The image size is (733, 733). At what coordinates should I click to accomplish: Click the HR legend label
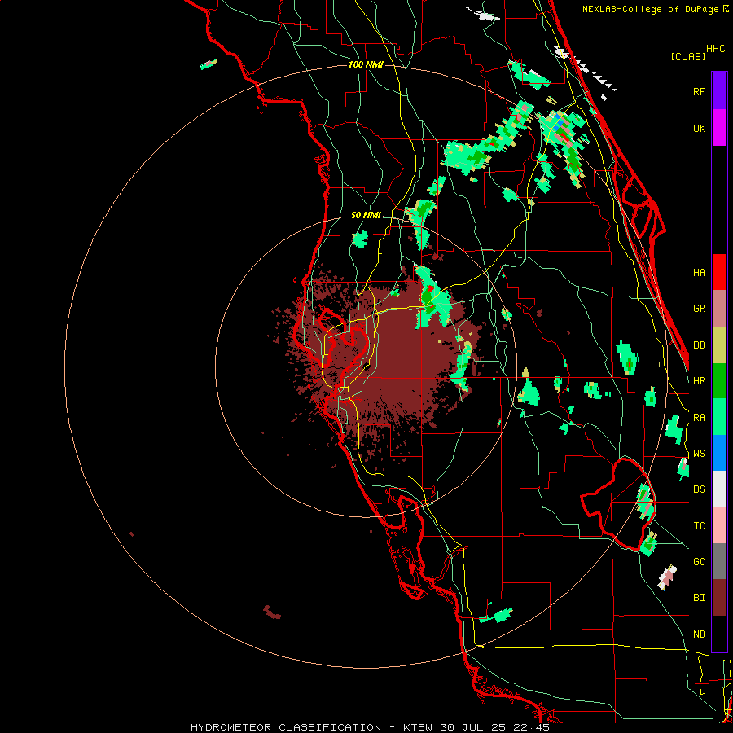pyautogui.click(x=699, y=381)
